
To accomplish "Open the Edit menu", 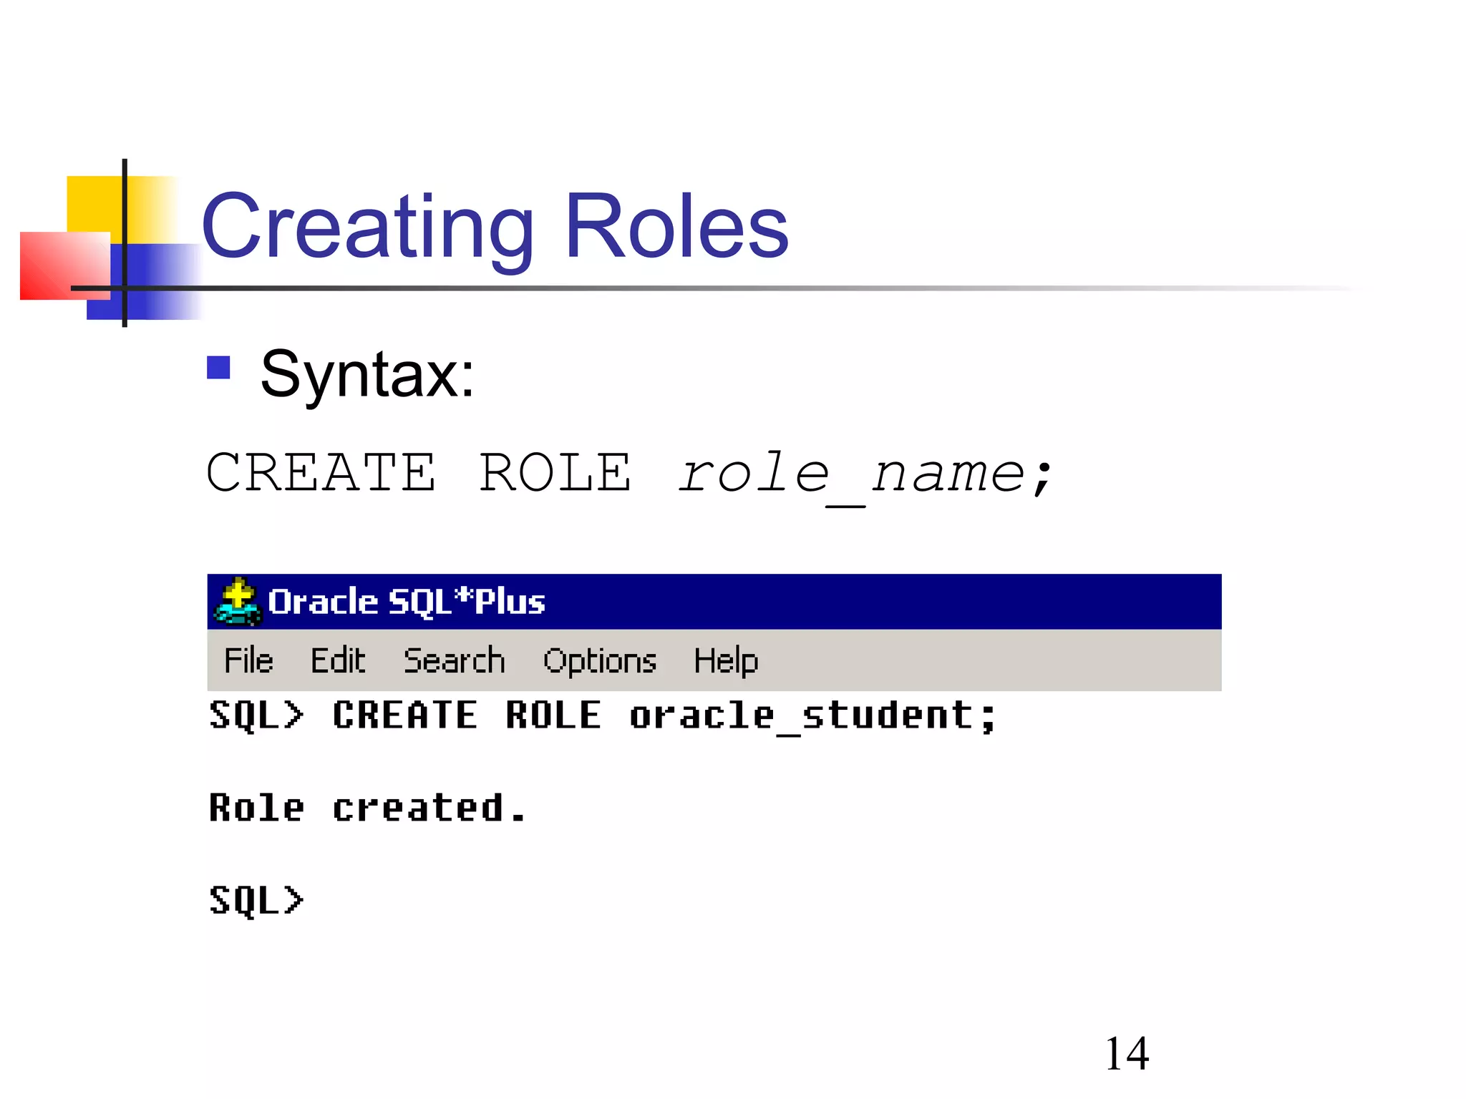I will pyautogui.click(x=338, y=660).
